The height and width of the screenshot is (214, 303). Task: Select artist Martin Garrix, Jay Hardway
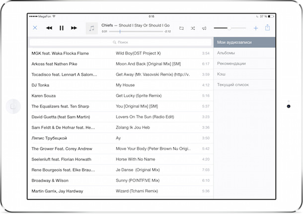click(x=57, y=191)
